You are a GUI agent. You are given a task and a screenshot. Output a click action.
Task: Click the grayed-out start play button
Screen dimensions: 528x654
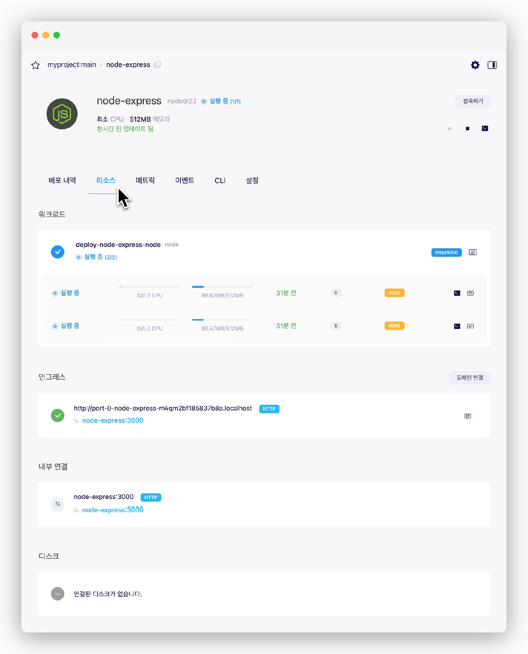(450, 129)
